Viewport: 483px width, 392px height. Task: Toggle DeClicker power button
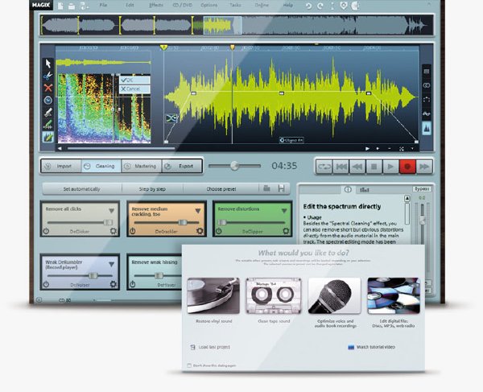point(46,231)
